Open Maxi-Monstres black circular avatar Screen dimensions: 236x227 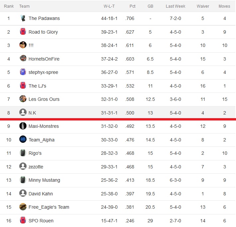23,126
